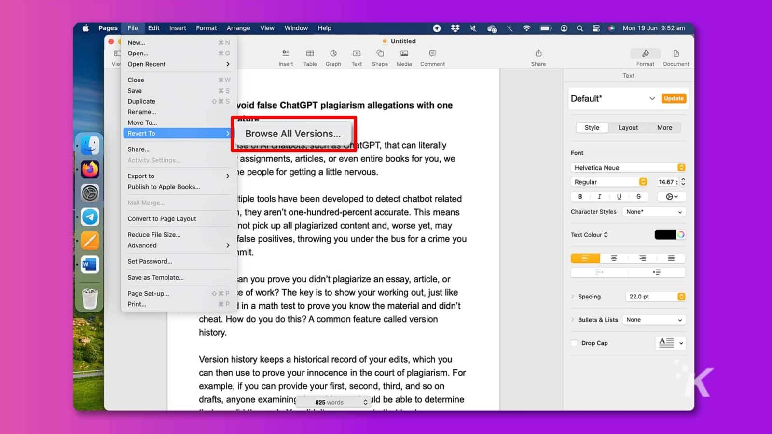Switch to the Layout tab

click(628, 128)
